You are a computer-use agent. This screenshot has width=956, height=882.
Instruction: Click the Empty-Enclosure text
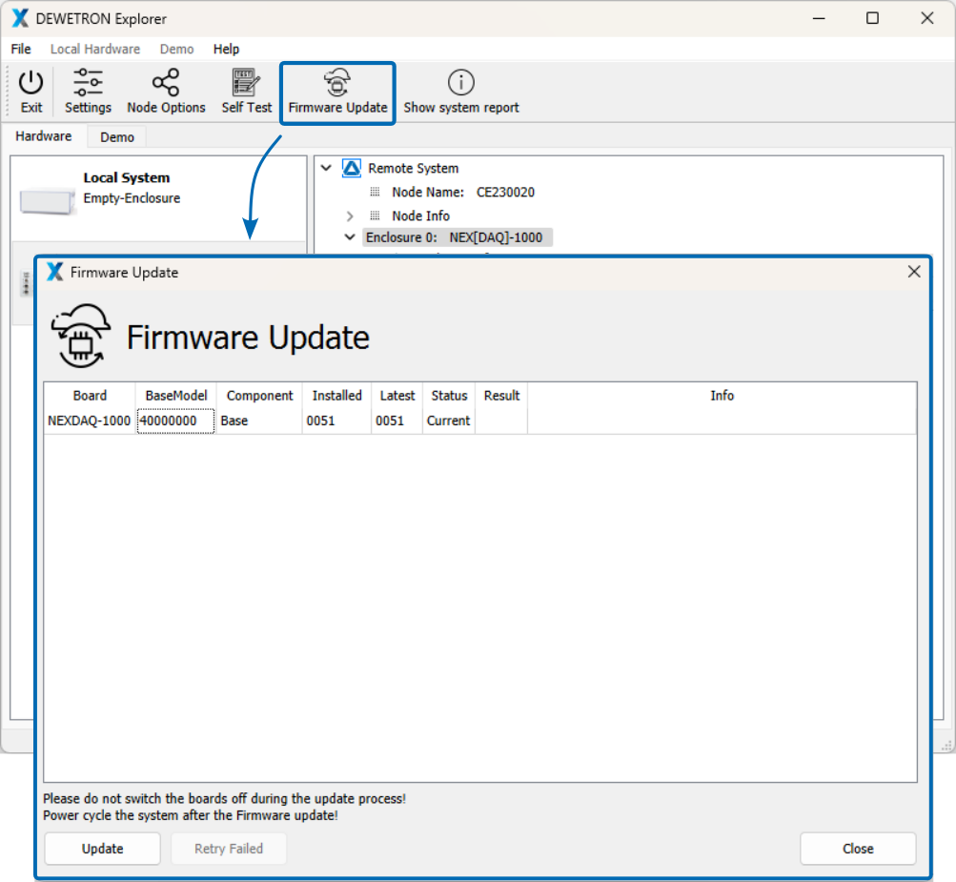(132, 198)
